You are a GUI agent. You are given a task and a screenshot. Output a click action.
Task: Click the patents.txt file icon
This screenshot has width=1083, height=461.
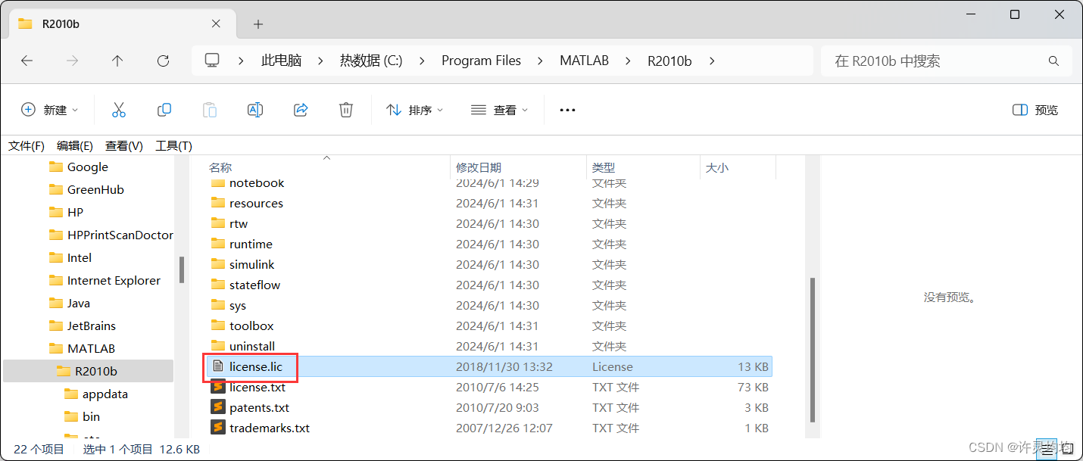[218, 407]
